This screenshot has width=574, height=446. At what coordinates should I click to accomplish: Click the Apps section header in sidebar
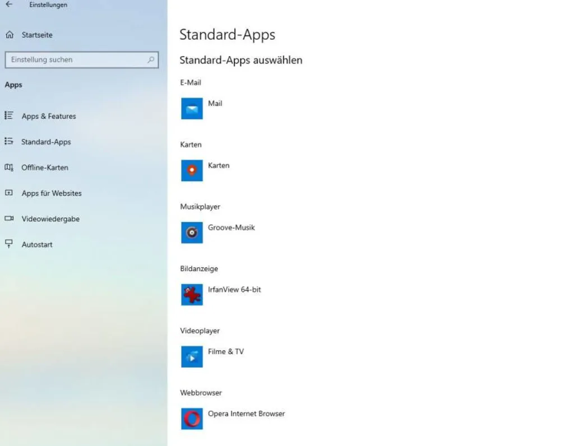pyautogui.click(x=13, y=85)
